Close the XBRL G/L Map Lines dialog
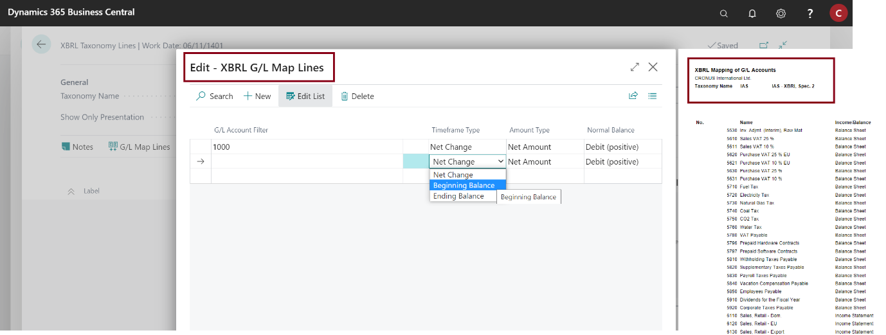The height and width of the screenshot is (335, 886). (x=653, y=67)
